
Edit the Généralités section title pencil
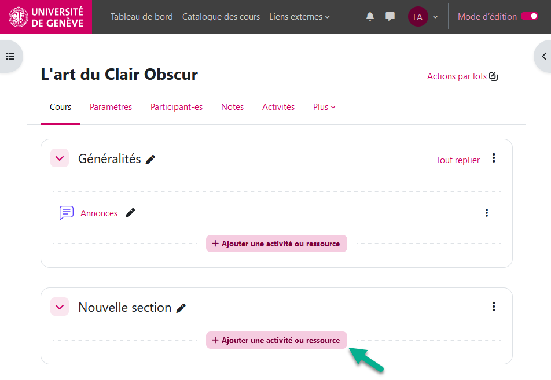(150, 160)
